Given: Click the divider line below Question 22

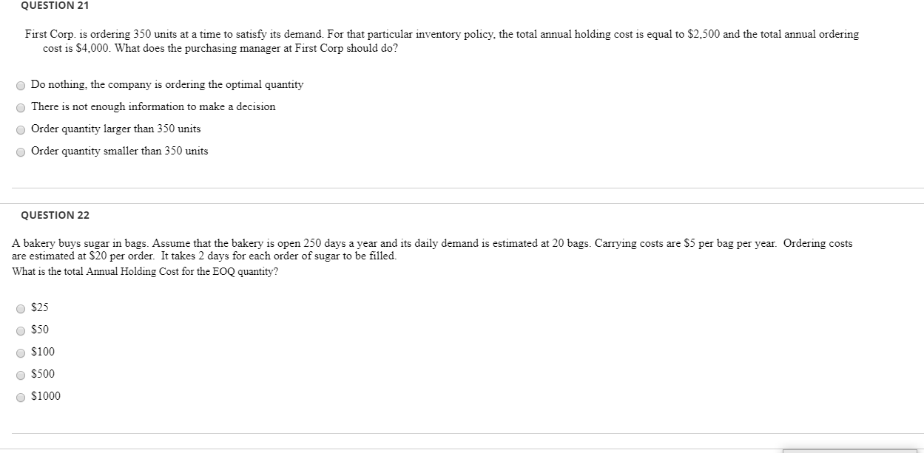Looking at the screenshot, I should pos(462,434).
